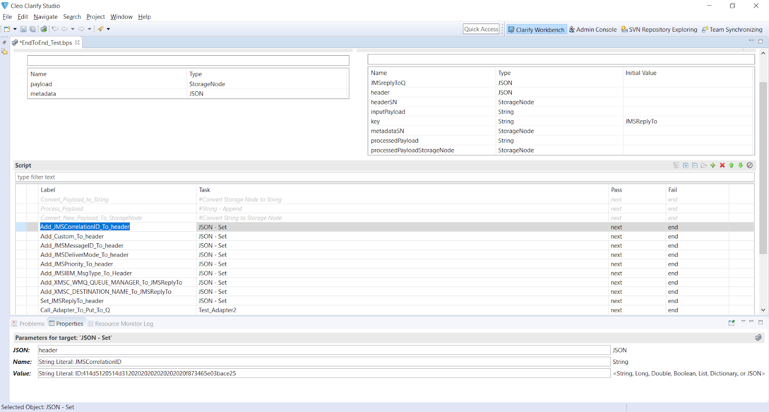The width and height of the screenshot is (769, 412).
Task: Open the Forward history dropdown arrow
Action: coord(89,29)
